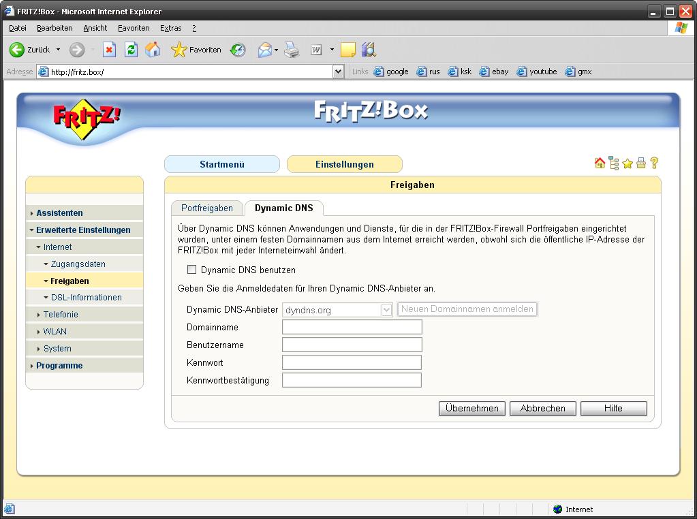Click the Internet Explorer home icon
697x519 pixels.
pos(153,50)
